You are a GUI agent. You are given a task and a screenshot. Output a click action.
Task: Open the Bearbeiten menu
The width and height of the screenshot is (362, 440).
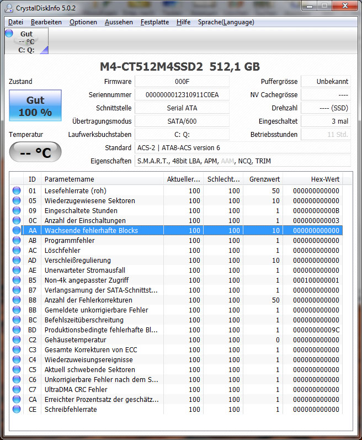[x=46, y=22]
